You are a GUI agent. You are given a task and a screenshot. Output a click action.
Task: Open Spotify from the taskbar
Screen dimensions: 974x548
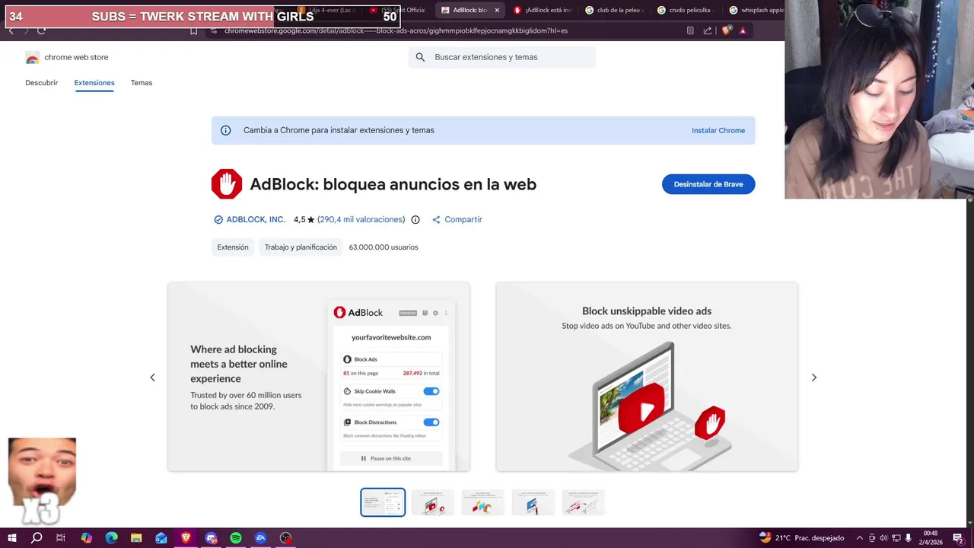coord(236,538)
